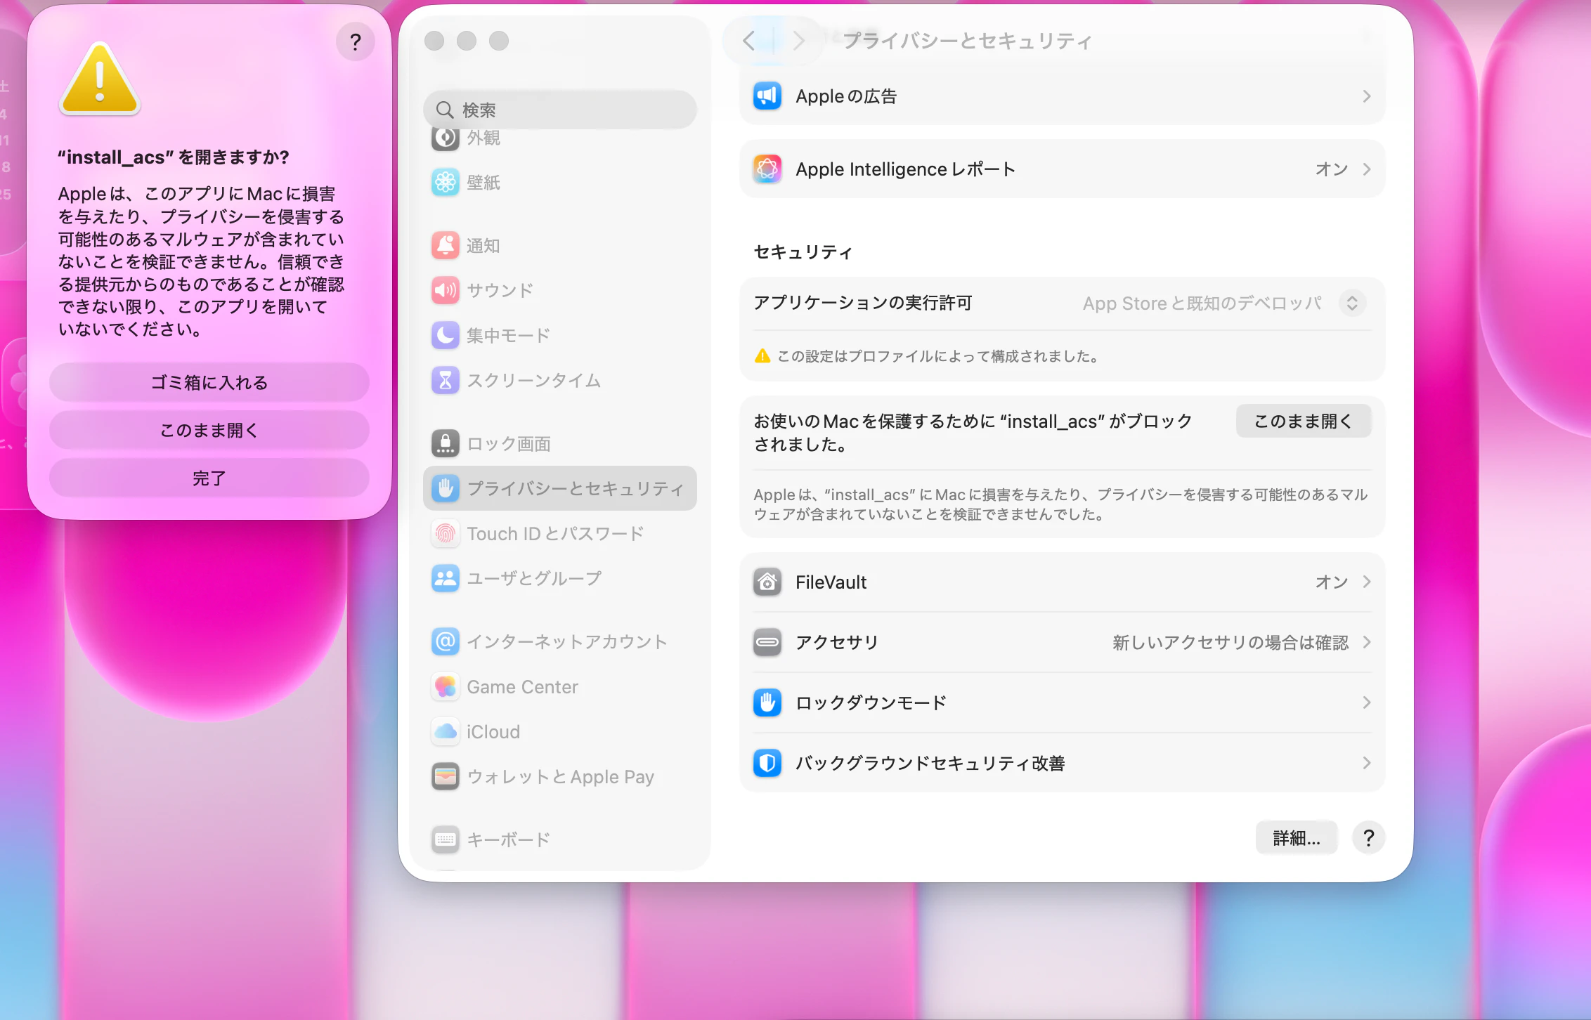Click the アプリケーションの実行許可 label
The image size is (1591, 1020).
863,303
